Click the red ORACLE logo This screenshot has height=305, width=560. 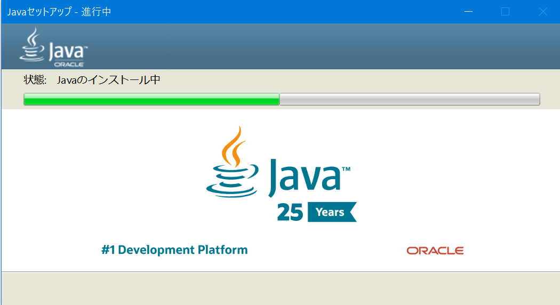pos(435,251)
